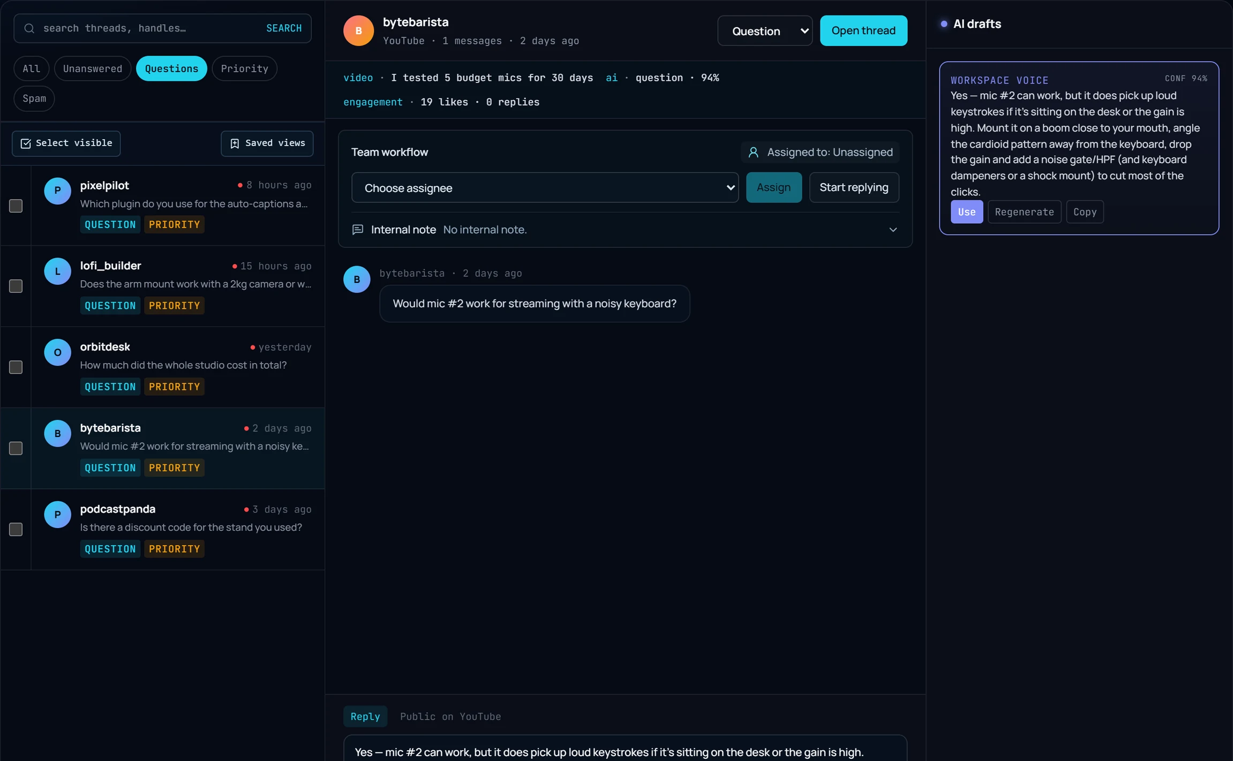
Task: Click the Assign button
Action: point(773,187)
